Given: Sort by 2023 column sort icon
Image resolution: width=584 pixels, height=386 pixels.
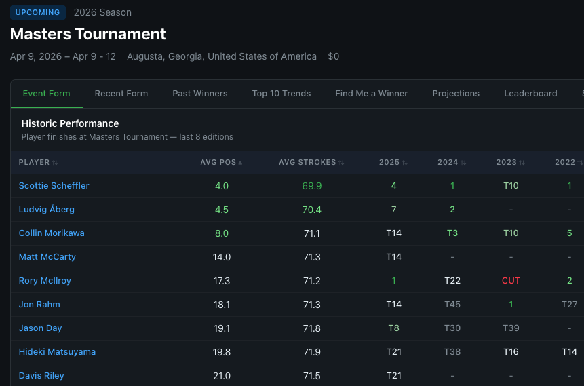Looking at the screenshot, I should 522,163.
